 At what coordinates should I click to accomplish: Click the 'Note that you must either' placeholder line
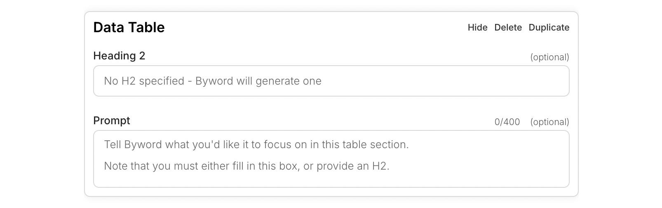tap(246, 166)
